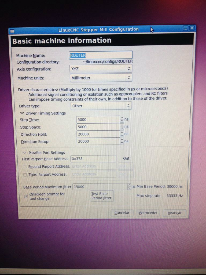Increase Step Time with up arrow
The image size is (206, 275).
pos(122,118)
